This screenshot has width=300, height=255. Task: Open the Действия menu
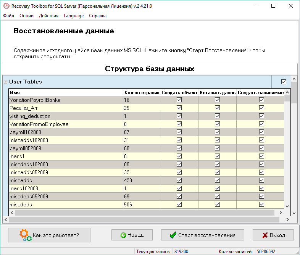[48, 16]
